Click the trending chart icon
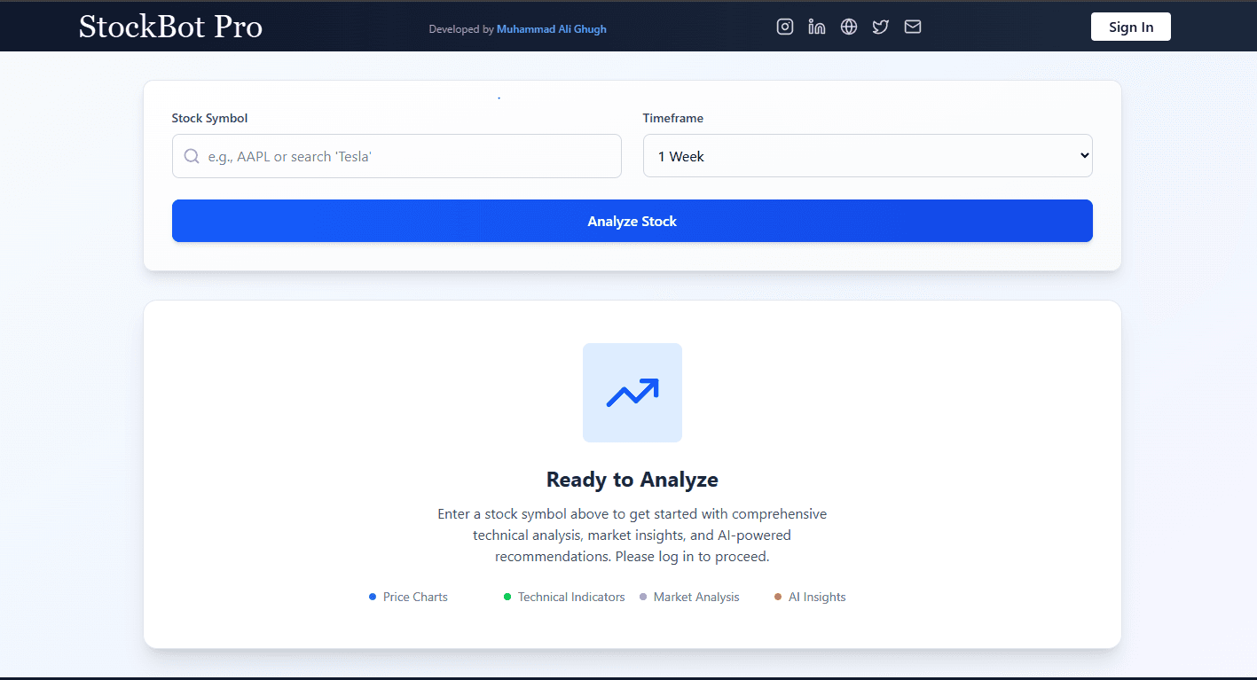The height and width of the screenshot is (680, 1257). click(x=632, y=392)
